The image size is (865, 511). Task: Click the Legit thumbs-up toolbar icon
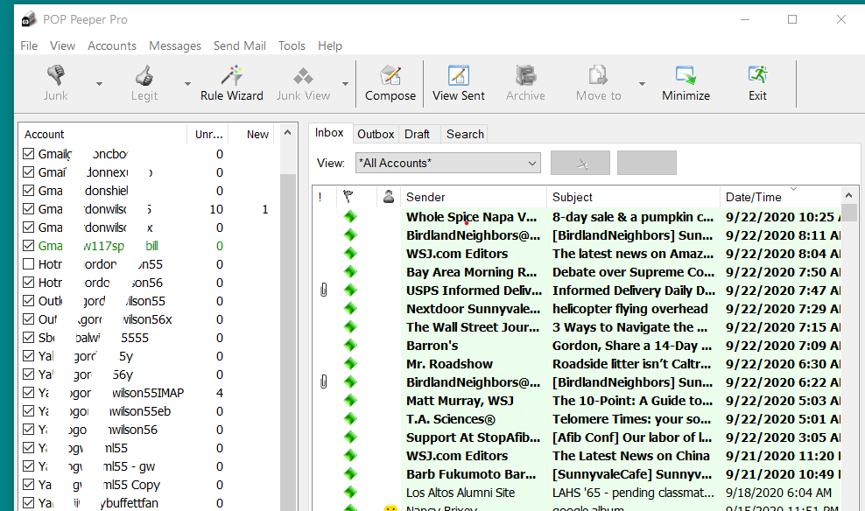click(x=144, y=75)
